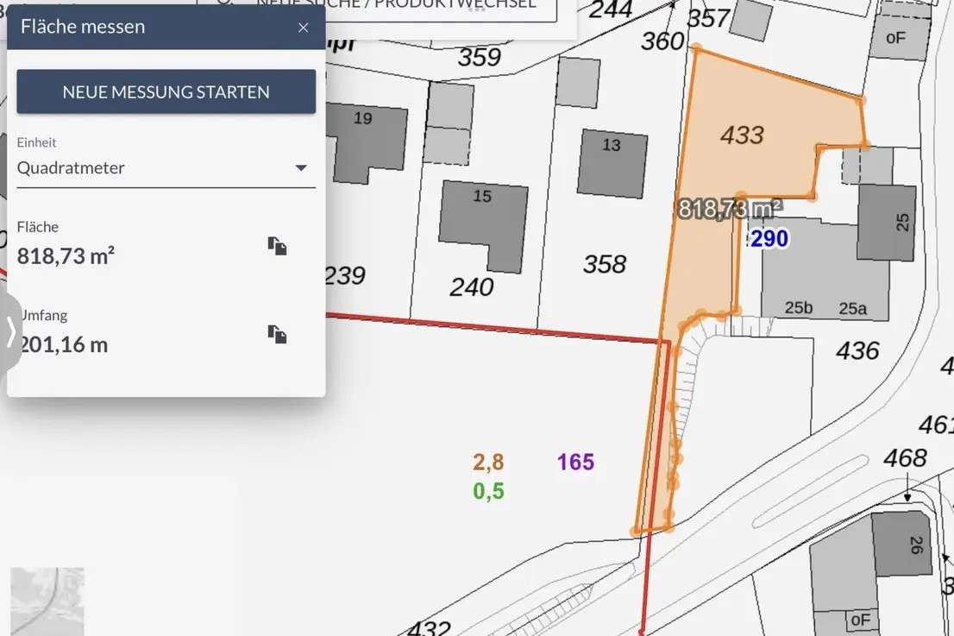The image size is (954, 636).
Task: Close the Fläche messen panel
Action: tap(303, 28)
